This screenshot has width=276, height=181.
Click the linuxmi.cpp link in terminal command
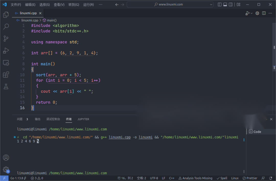click(120, 137)
